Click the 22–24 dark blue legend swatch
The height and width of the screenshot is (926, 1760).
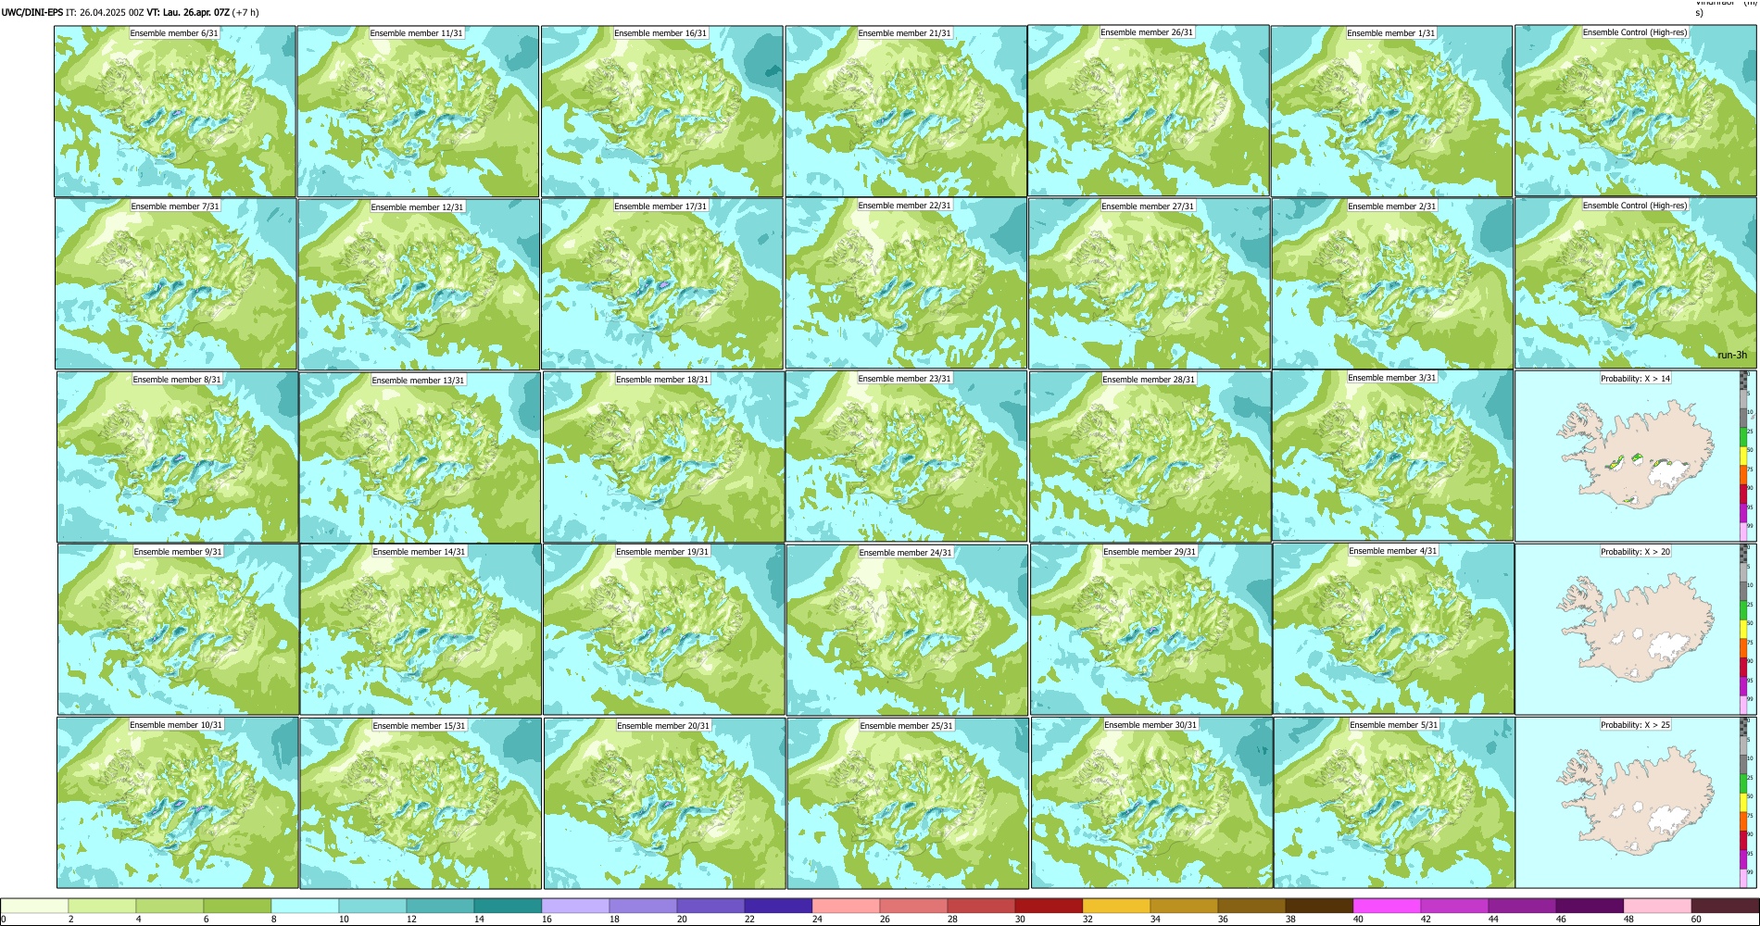(778, 906)
